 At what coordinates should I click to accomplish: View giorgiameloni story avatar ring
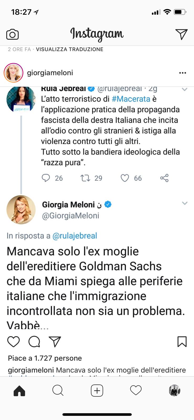[13, 73]
